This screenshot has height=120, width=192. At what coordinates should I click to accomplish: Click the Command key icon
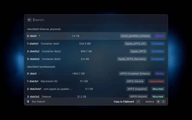click(x=158, y=102)
